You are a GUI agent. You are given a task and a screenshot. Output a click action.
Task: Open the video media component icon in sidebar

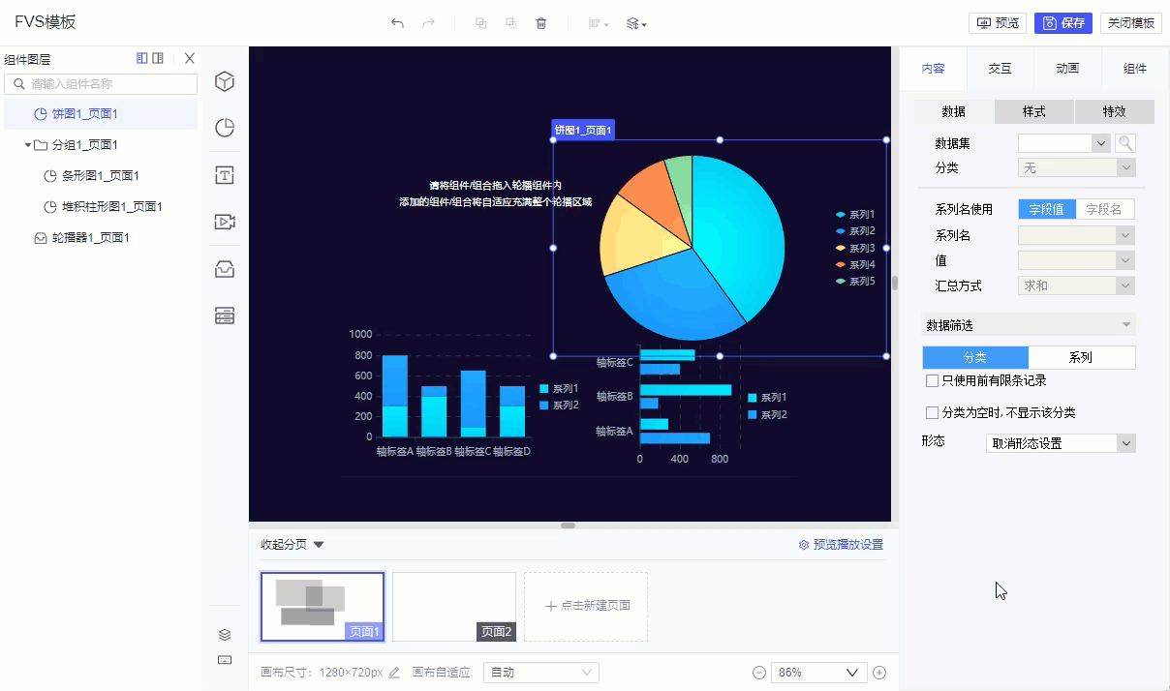pos(225,222)
